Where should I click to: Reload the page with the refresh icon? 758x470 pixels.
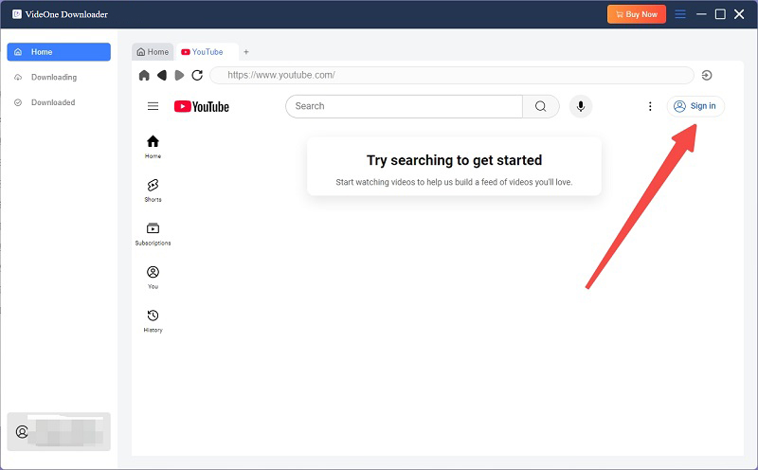(x=197, y=75)
